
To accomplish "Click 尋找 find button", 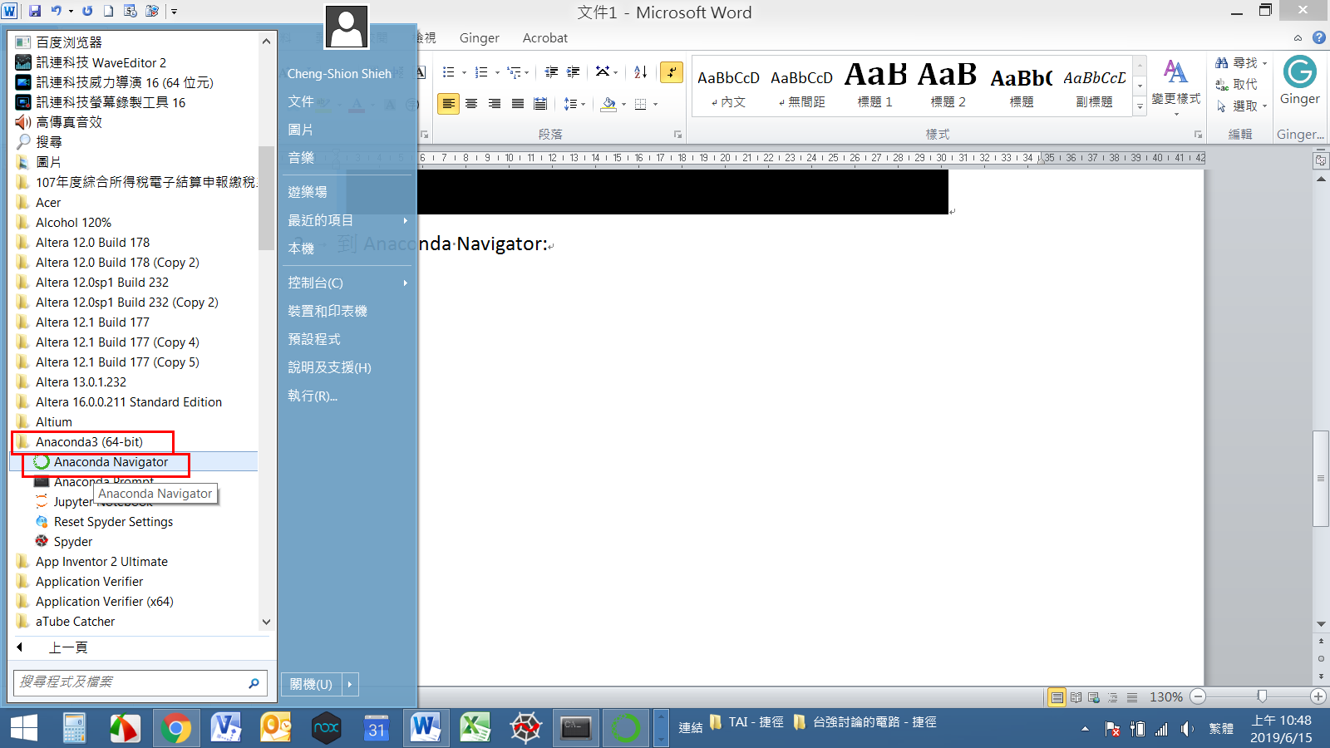I will pyautogui.click(x=1242, y=63).
